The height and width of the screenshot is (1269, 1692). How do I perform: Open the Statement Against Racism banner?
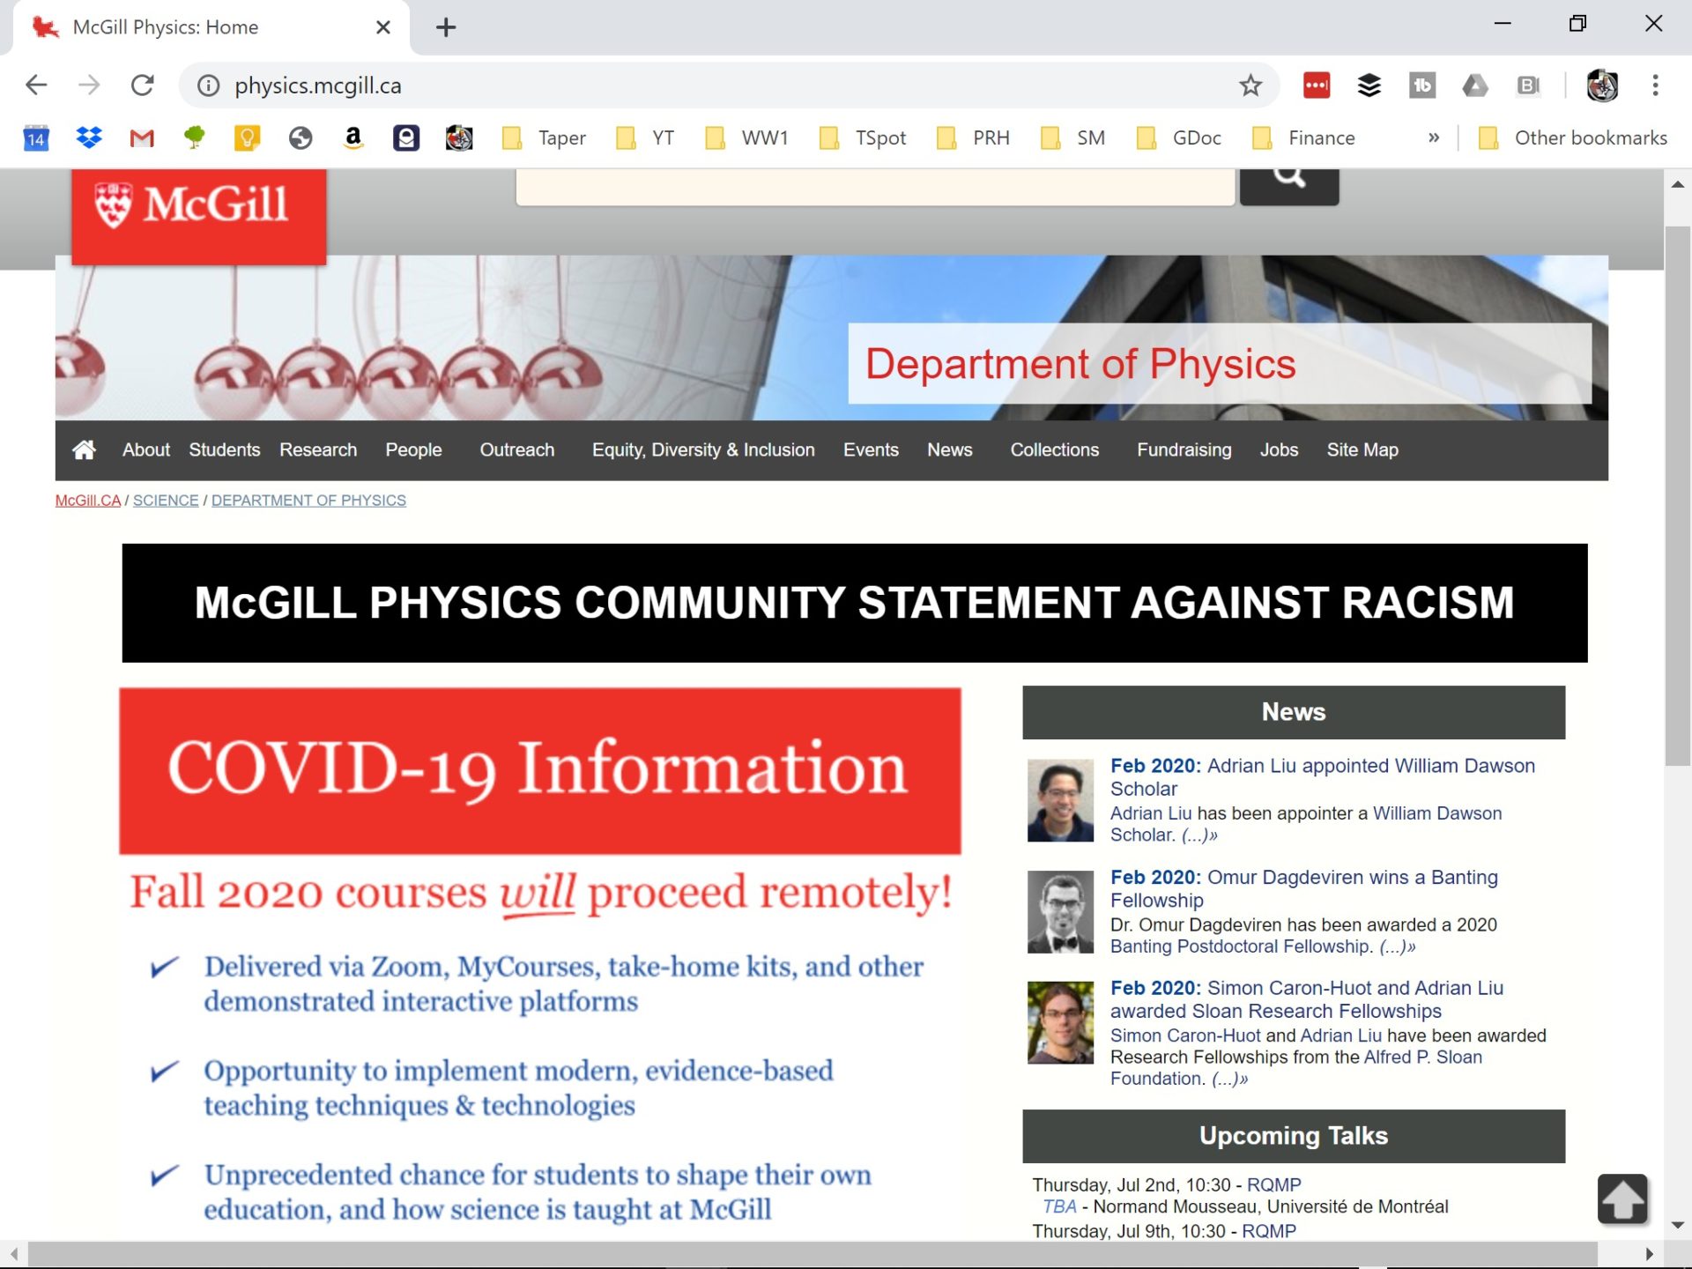[x=855, y=603]
